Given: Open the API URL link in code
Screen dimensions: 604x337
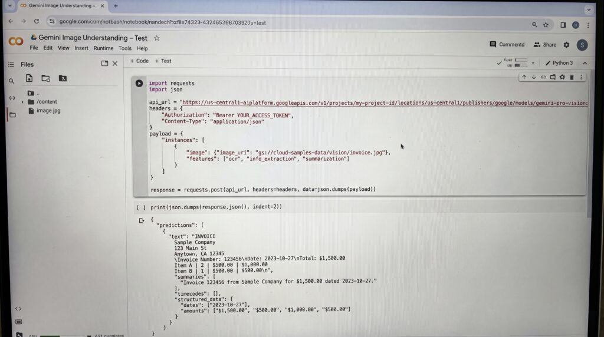Looking at the screenshot, I should [x=385, y=103].
